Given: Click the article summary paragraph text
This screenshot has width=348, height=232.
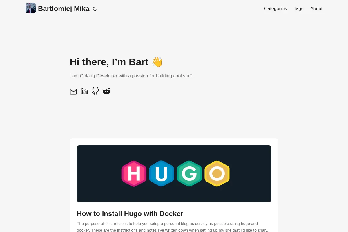Looking at the screenshot, I should [x=173, y=227].
